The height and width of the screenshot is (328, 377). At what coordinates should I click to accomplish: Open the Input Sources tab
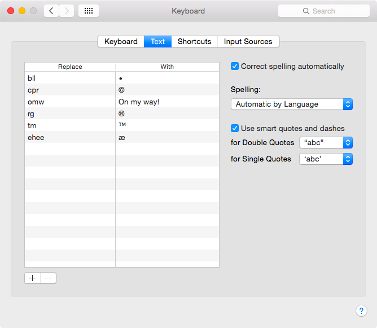point(248,42)
